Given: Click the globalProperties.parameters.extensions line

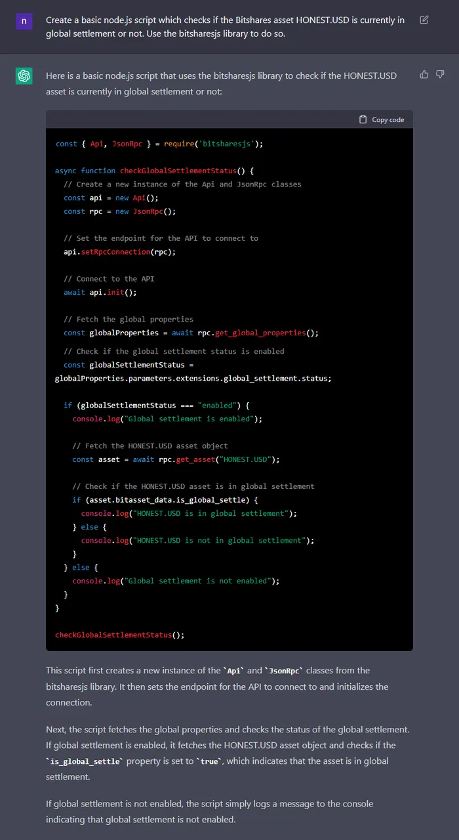Looking at the screenshot, I should [x=193, y=379].
